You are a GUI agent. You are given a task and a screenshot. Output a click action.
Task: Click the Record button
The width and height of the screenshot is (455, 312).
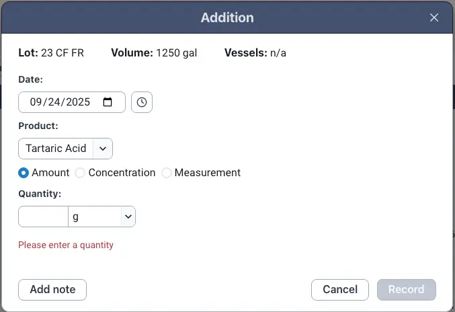point(406,290)
